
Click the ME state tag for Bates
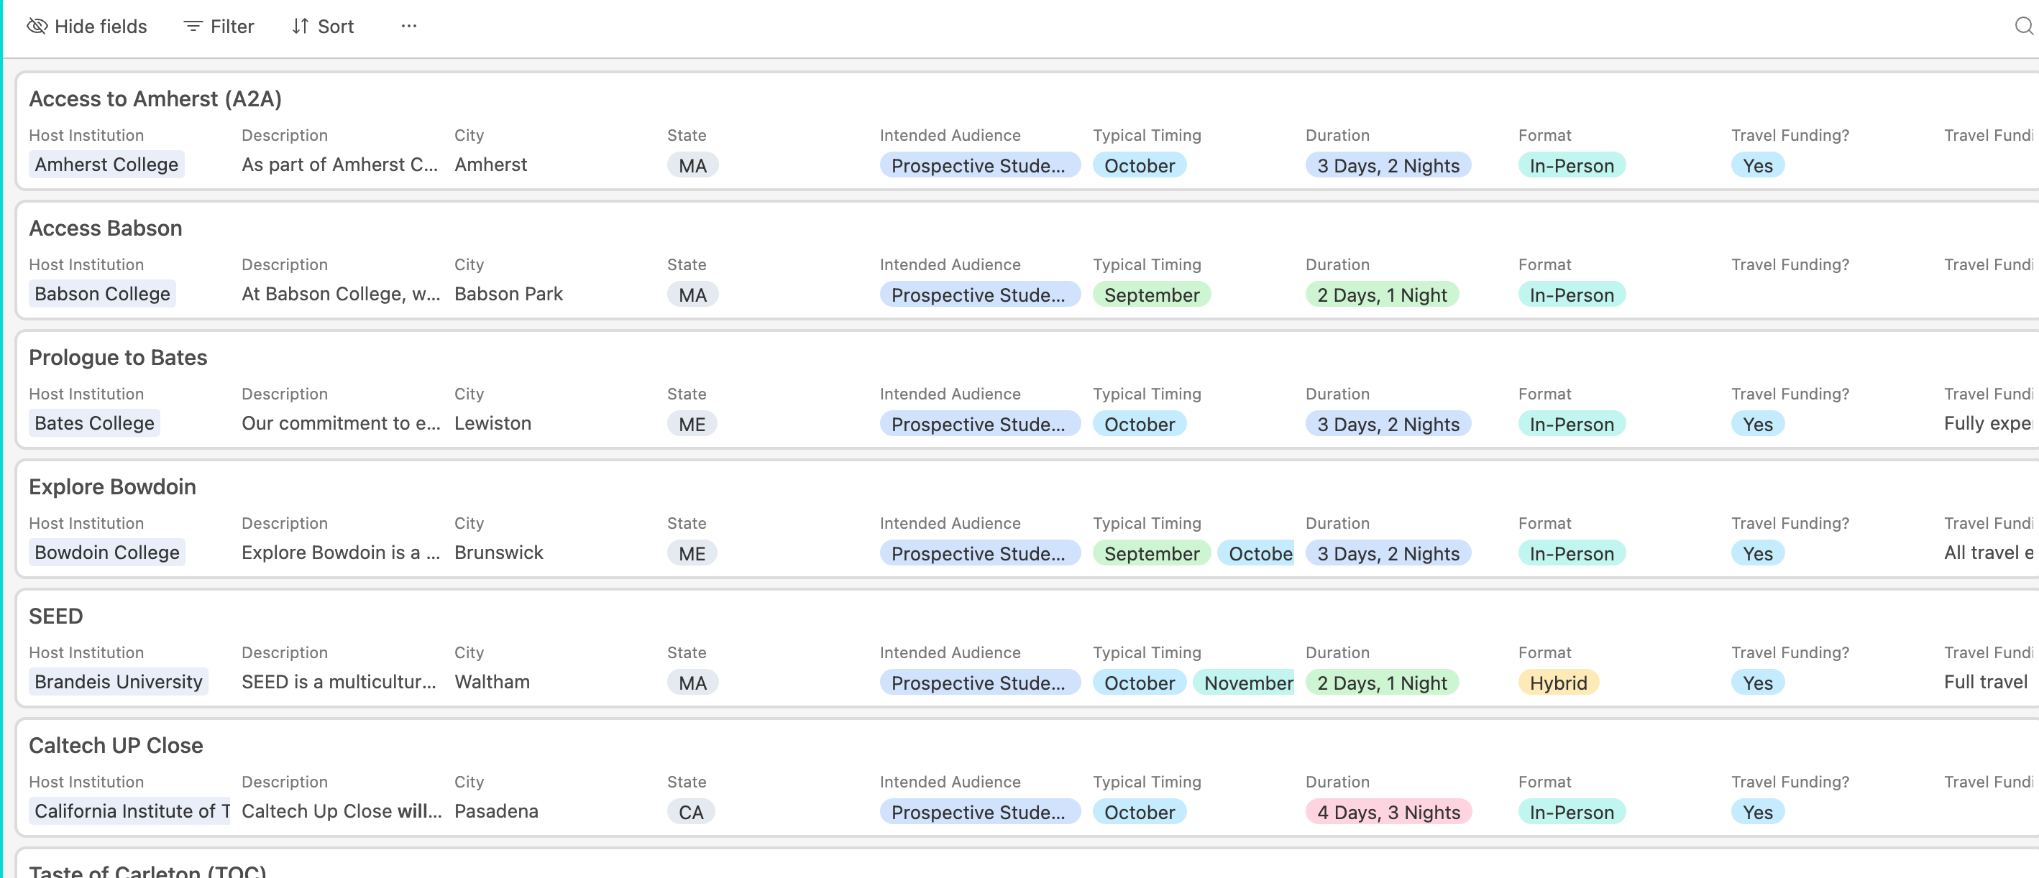pos(692,424)
